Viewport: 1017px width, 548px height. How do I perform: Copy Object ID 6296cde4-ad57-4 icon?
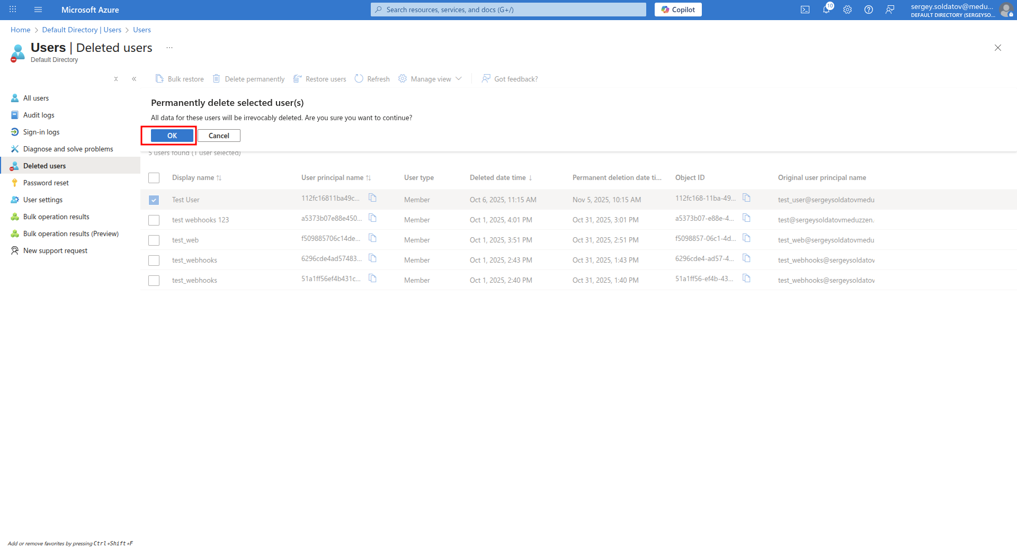pyautogui.click(x=746, y=258)
